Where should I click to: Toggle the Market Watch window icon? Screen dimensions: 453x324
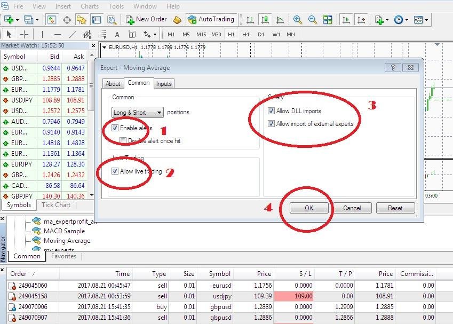(52, 20)
